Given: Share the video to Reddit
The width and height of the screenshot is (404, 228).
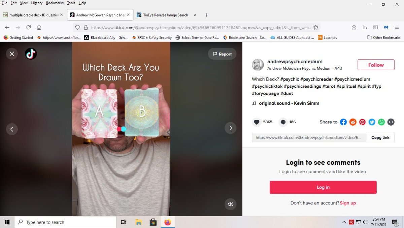Looking at the screenshot, I should (353, 122).
